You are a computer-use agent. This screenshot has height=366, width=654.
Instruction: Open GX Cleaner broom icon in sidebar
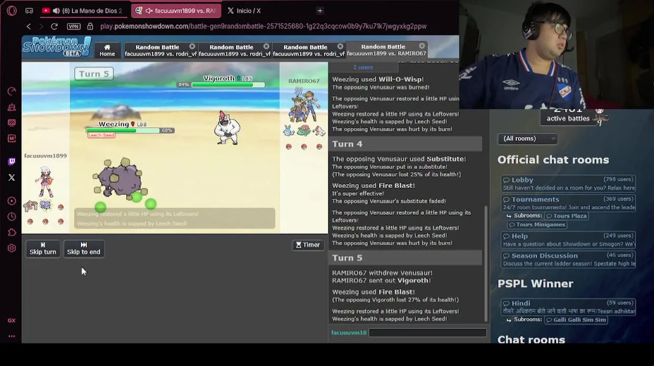click(12, 107)
